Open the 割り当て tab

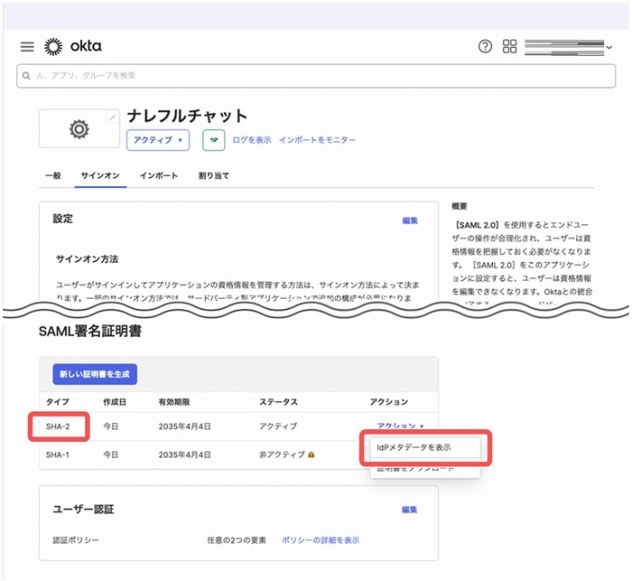pyautogui.click(x=214, y=175)
